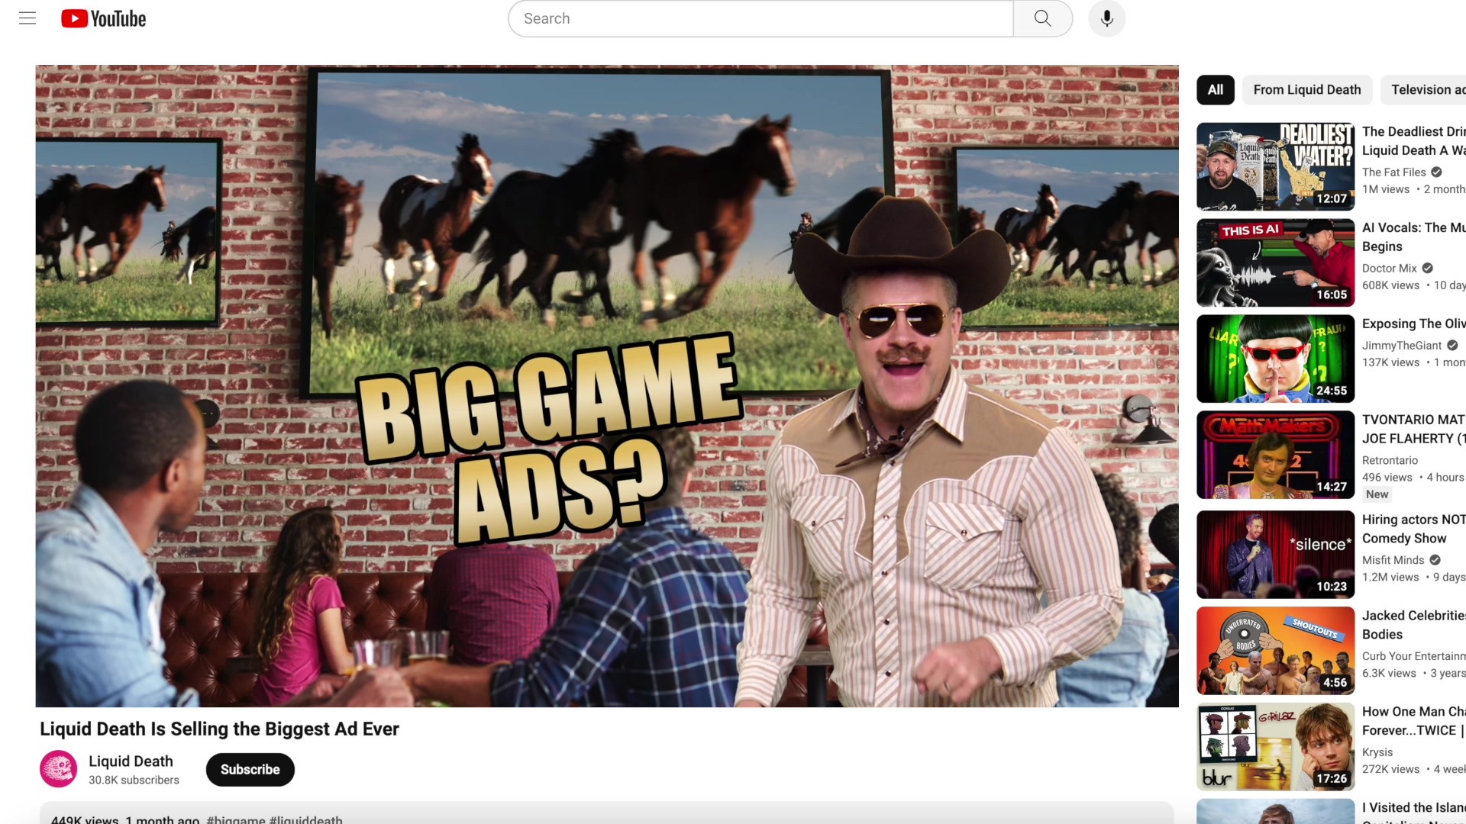Select the From Liquid Death filter chip
Viewport: 1466px width, 824px height.
click(x=1307, y=89)
